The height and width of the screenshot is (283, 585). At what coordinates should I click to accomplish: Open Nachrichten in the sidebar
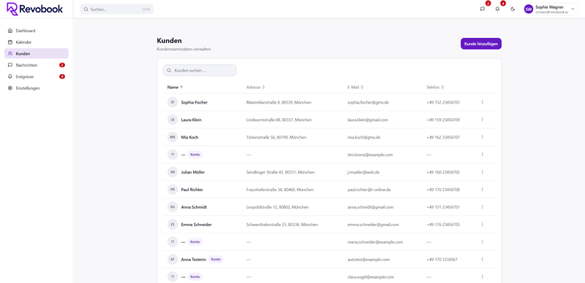[x=36, y=65]
